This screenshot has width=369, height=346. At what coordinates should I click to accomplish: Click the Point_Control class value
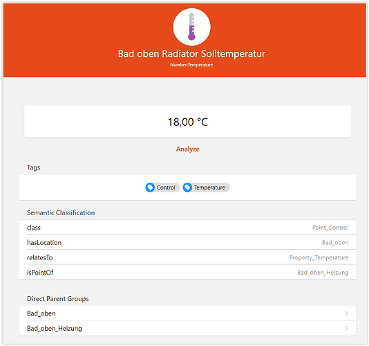click(x=330, y=228)
